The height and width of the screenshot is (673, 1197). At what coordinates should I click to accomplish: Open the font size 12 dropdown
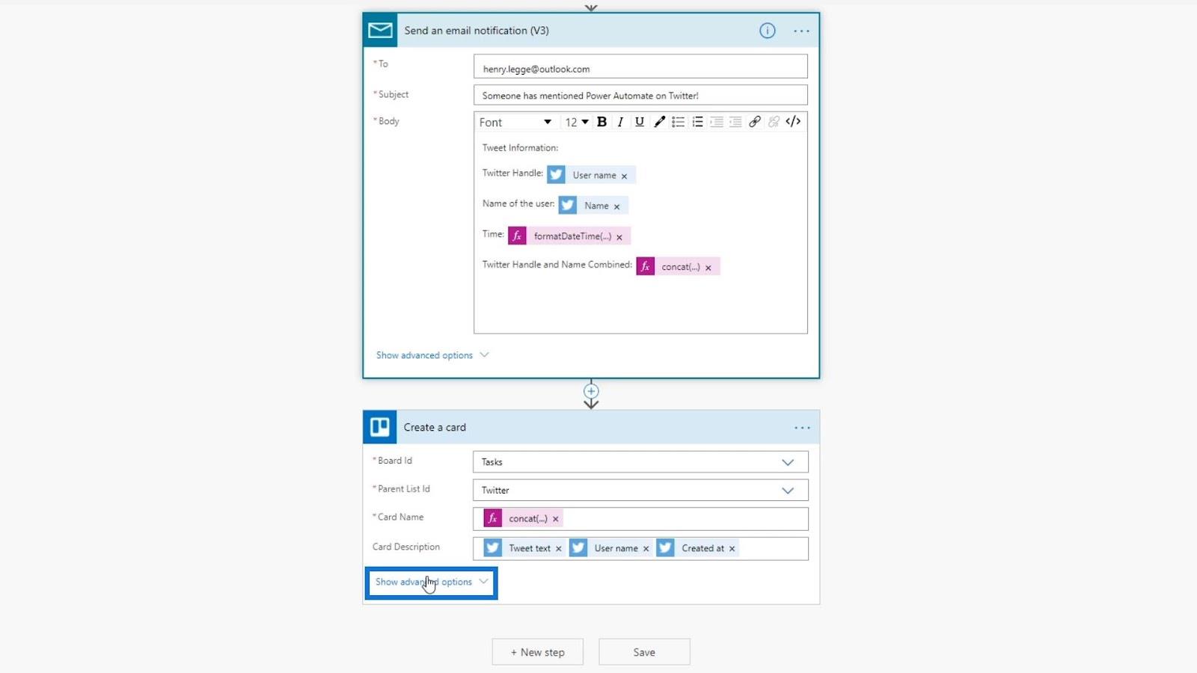click(577, 122)
